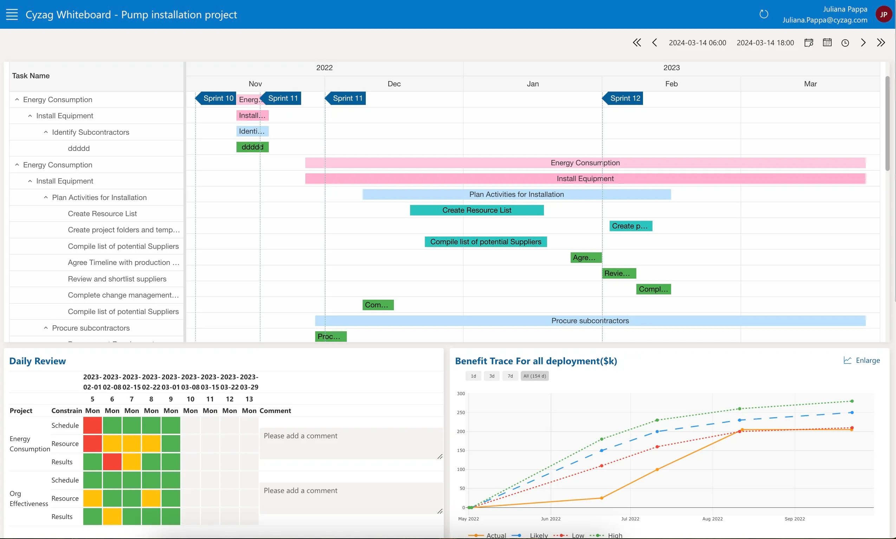Viewport: 896px width, 539px height.
Task: Click the end date 2024-03-14 18:00
Action: (x=765, y=43)
